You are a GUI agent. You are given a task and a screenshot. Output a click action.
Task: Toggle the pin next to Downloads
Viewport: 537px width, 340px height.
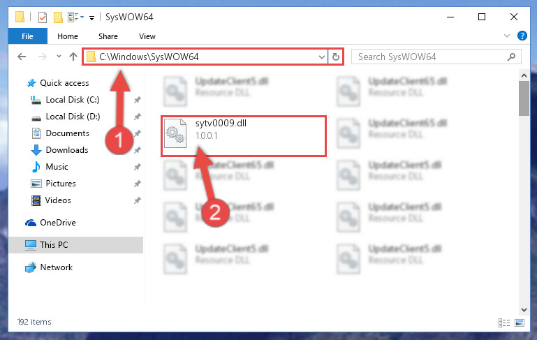tap(138, 150)
